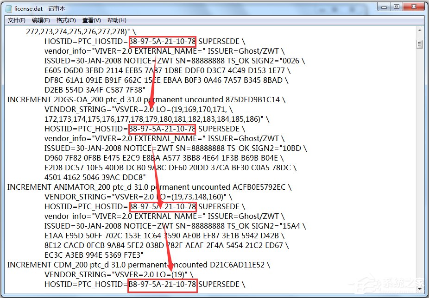Click the scrollbar up arrow
The image size is (429, 298).
420,30
